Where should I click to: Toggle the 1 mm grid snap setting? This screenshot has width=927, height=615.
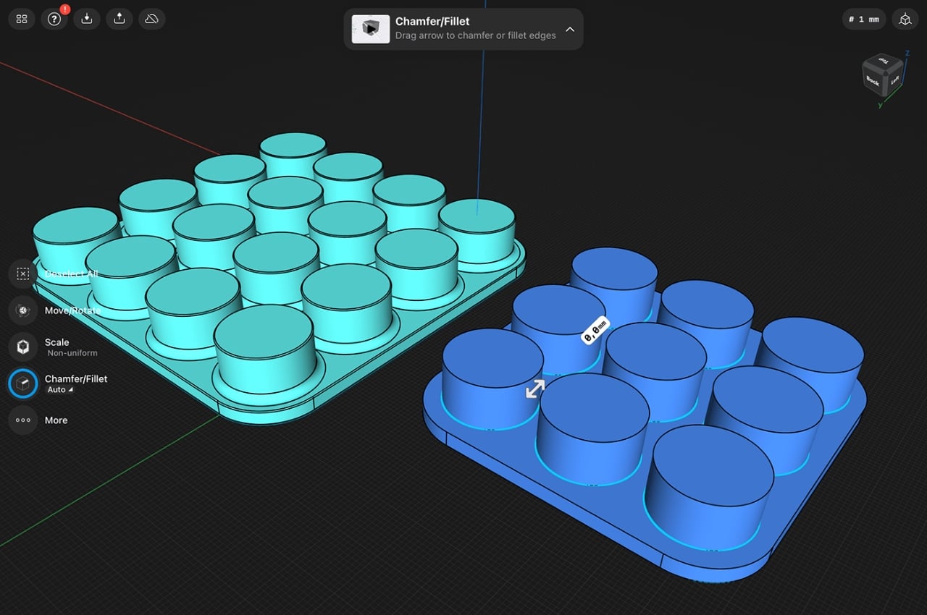[864, 20]
